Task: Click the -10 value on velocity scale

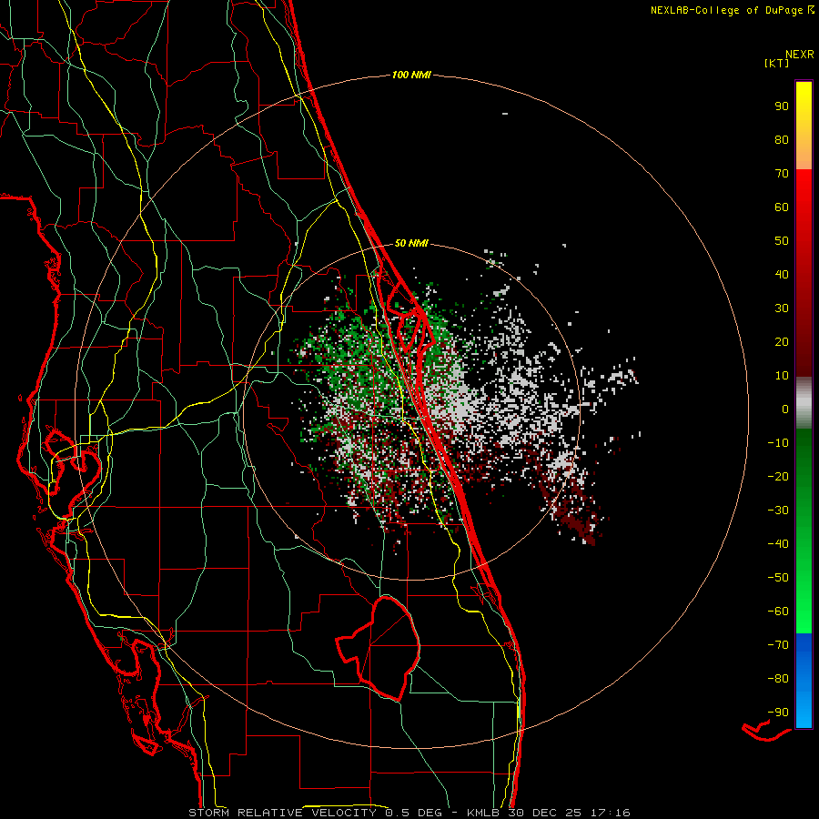Action: (778, 443)
